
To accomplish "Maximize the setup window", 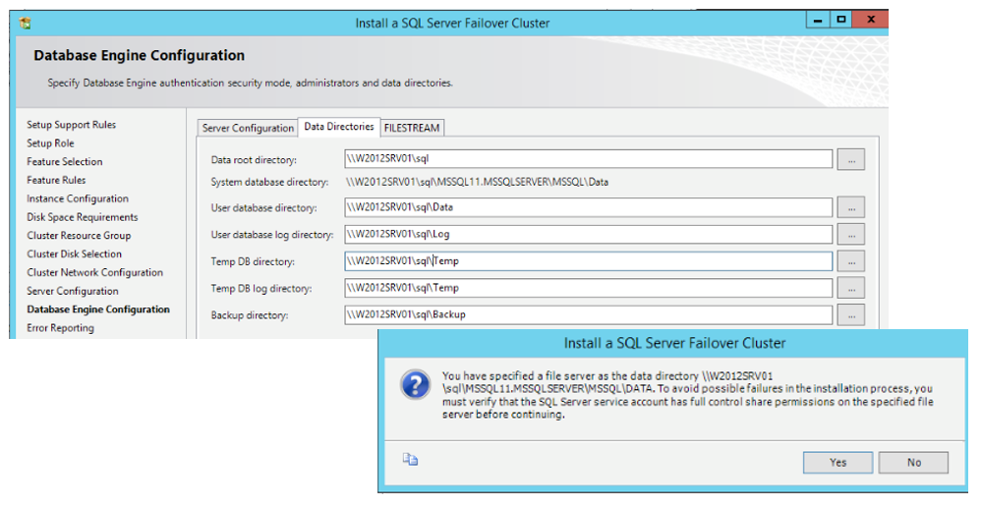I will click(841, 20).
